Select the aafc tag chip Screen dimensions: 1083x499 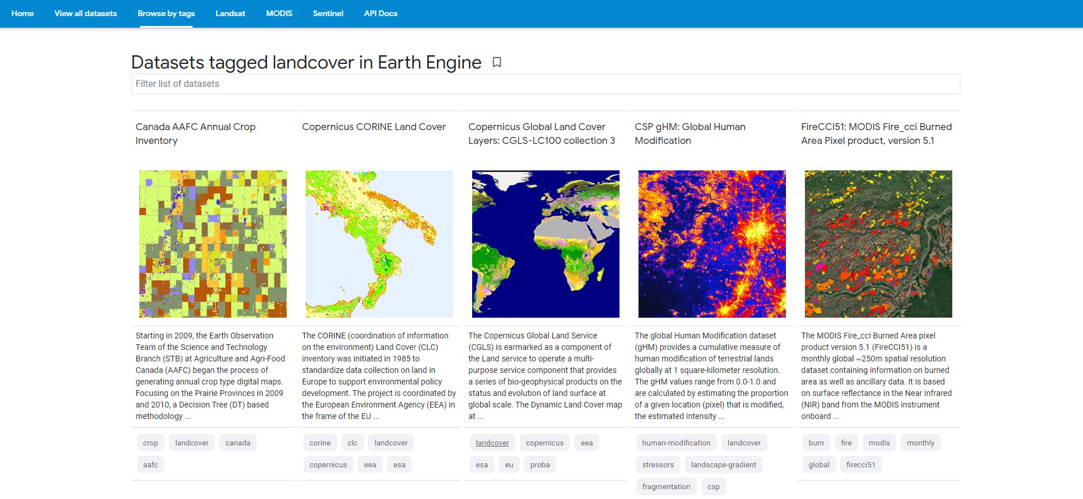[x=150, y=464]
